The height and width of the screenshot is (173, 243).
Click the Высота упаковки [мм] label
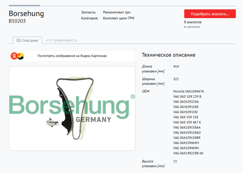coord(153,164)
